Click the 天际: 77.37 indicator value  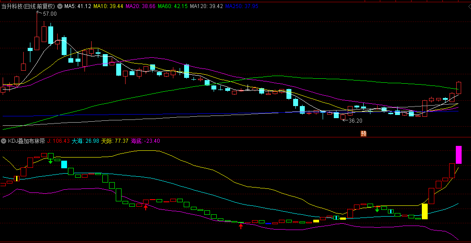click(115, 141)
